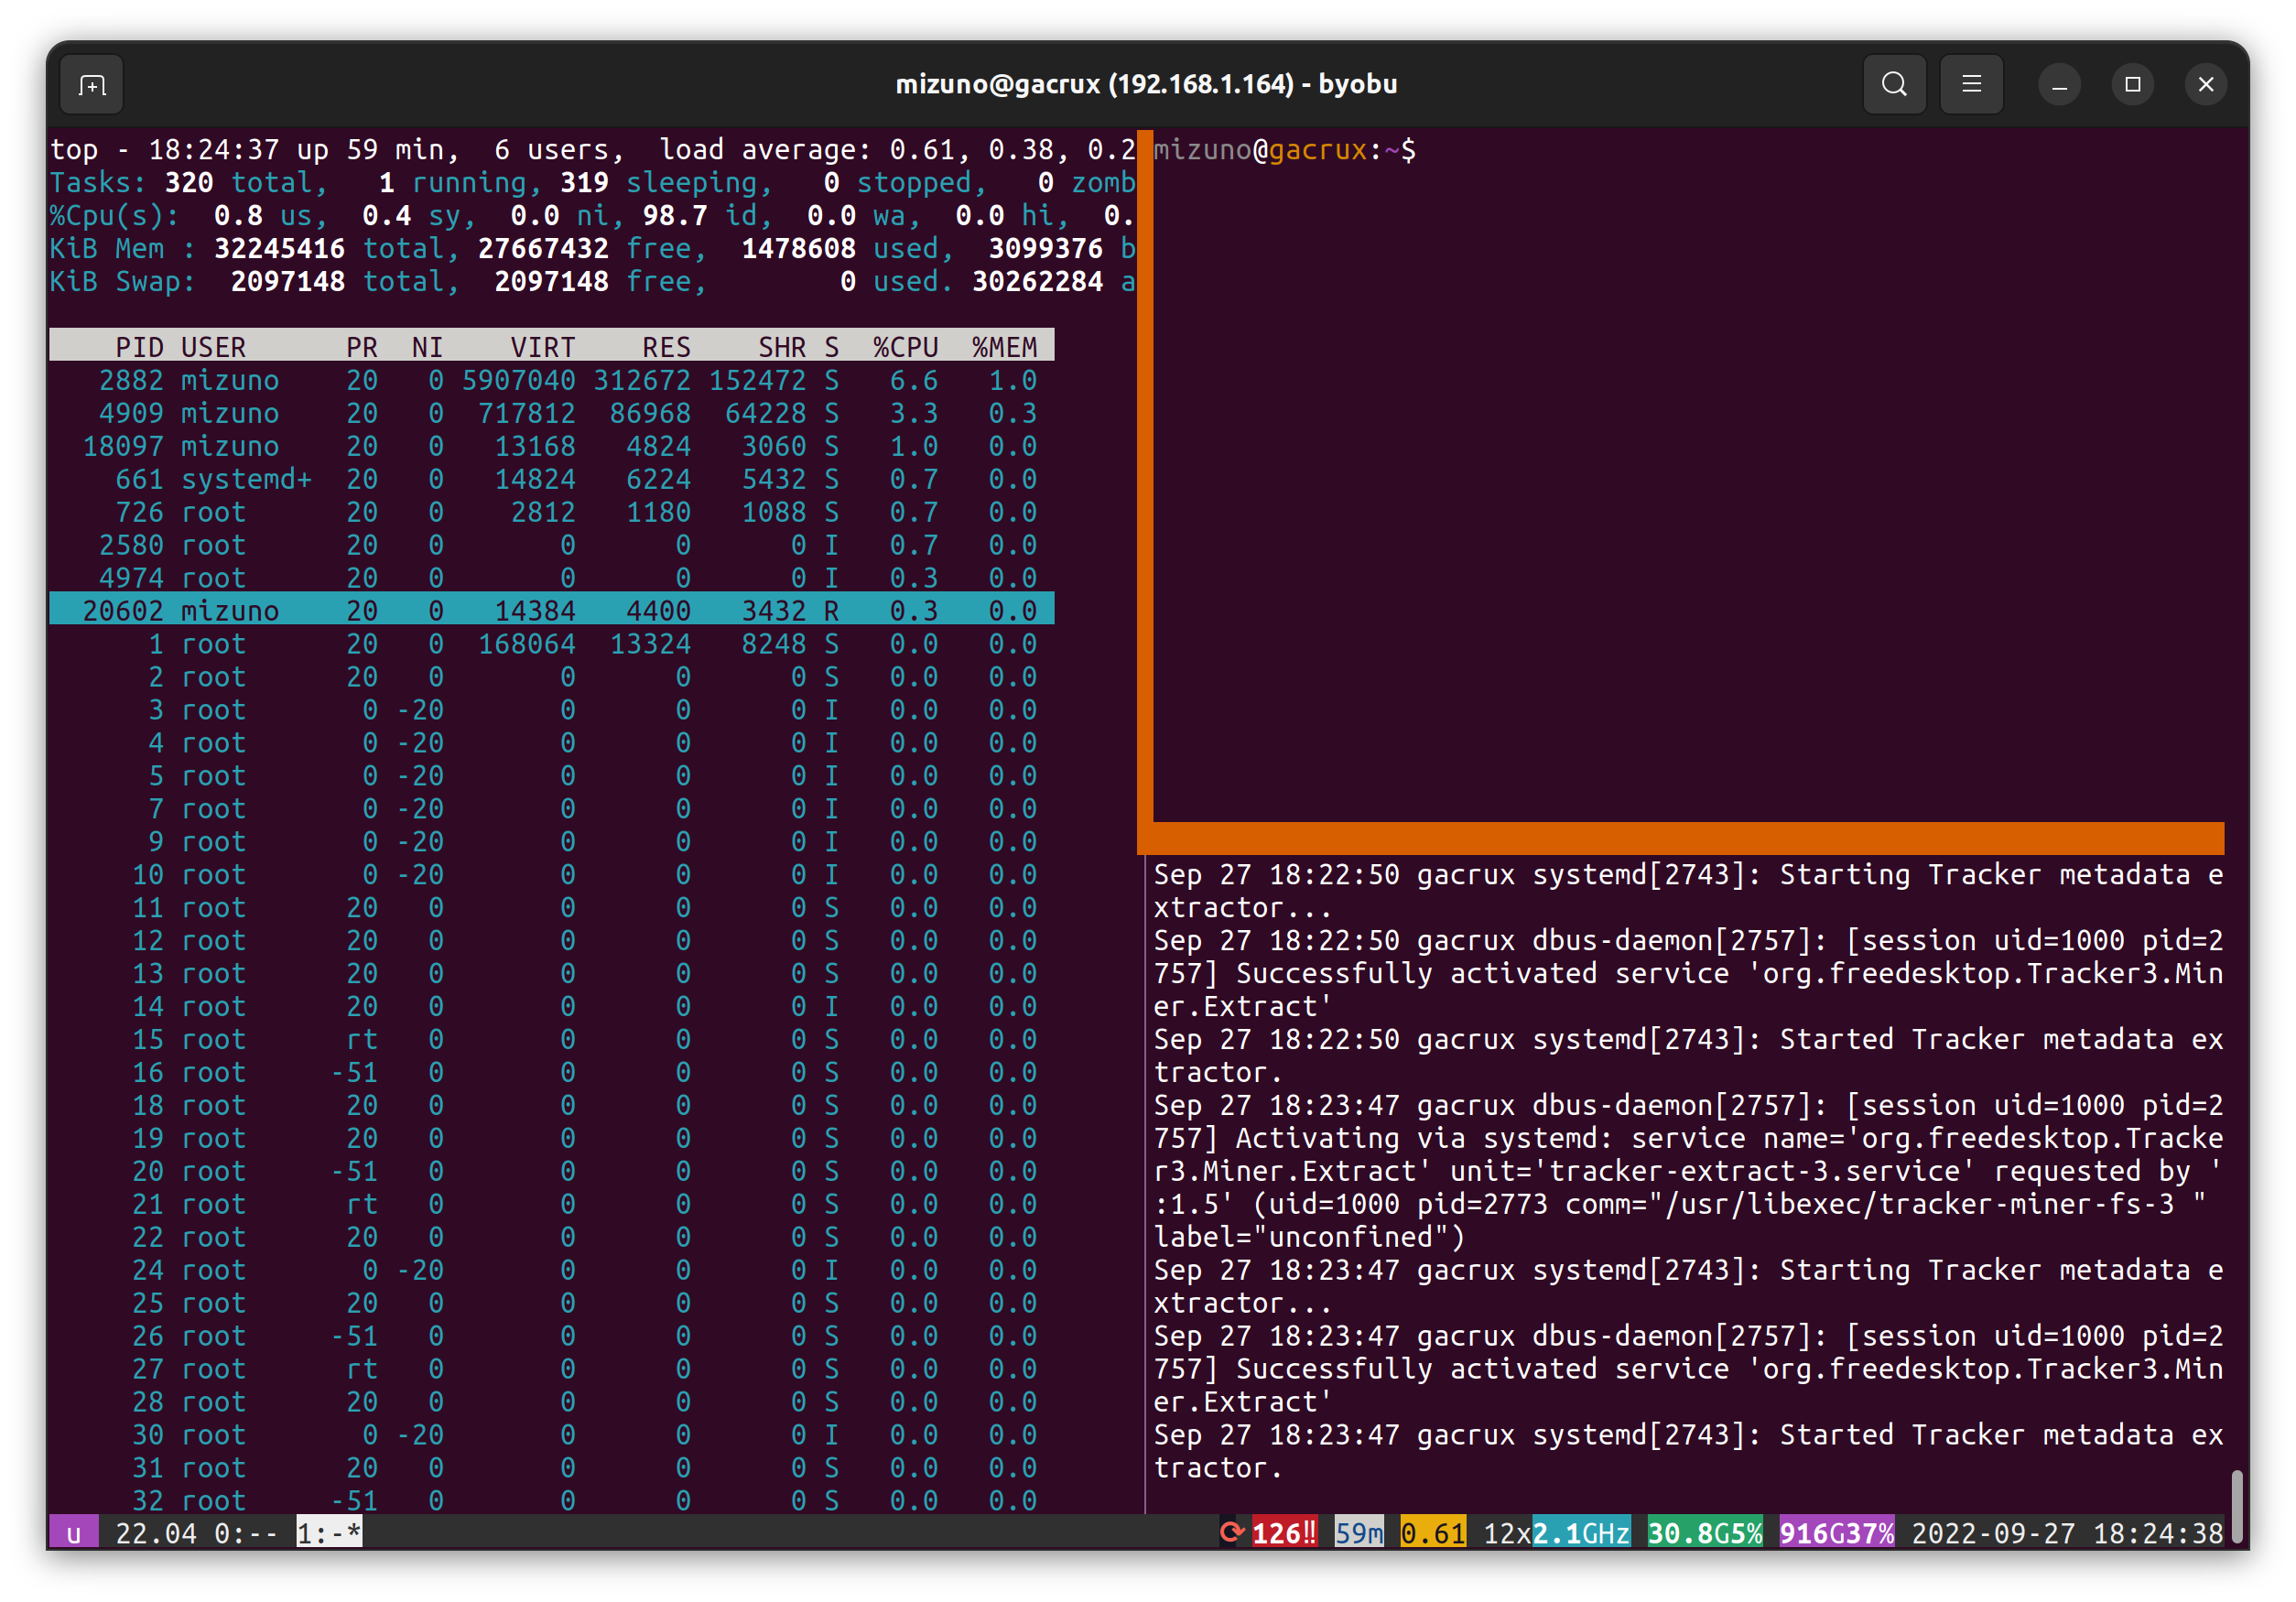
Task: Click the Ubuntu logo 'u' status badge
Action: pos(74,1533)
